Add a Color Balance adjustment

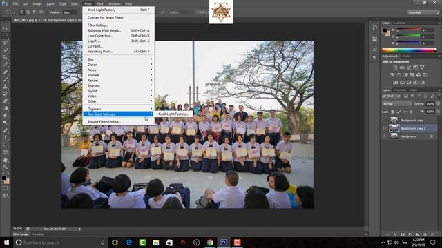pyautogui.click(x=398, y=75)
